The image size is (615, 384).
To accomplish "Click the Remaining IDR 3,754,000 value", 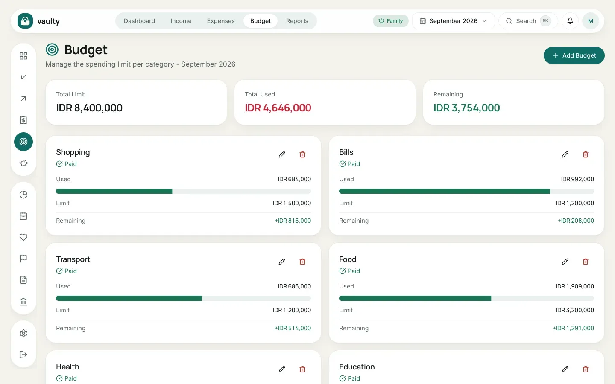I will coord(467,108).
